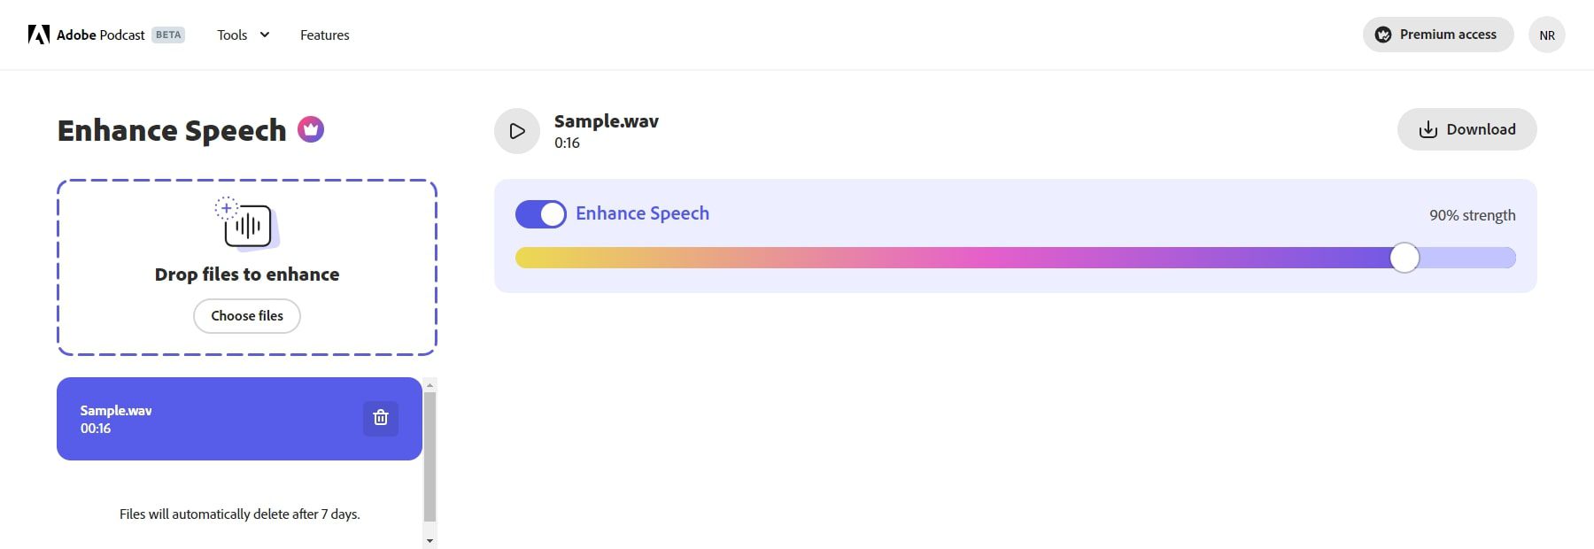The height and width of the screenshot is (549, 1594).
Task: Download the enhanced Sample.wav file
Action: pyautogui.click(x=1466, y=128)
